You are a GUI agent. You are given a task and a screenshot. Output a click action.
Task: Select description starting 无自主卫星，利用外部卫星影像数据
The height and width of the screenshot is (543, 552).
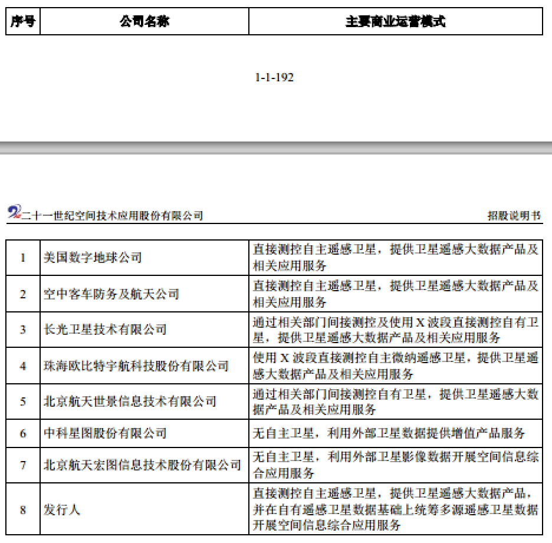click(x=395, y=465)
